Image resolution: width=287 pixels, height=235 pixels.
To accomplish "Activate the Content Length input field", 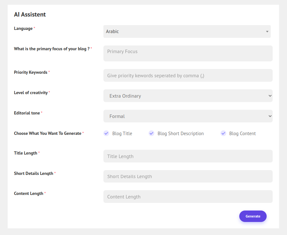I will [x=188, y=197].
